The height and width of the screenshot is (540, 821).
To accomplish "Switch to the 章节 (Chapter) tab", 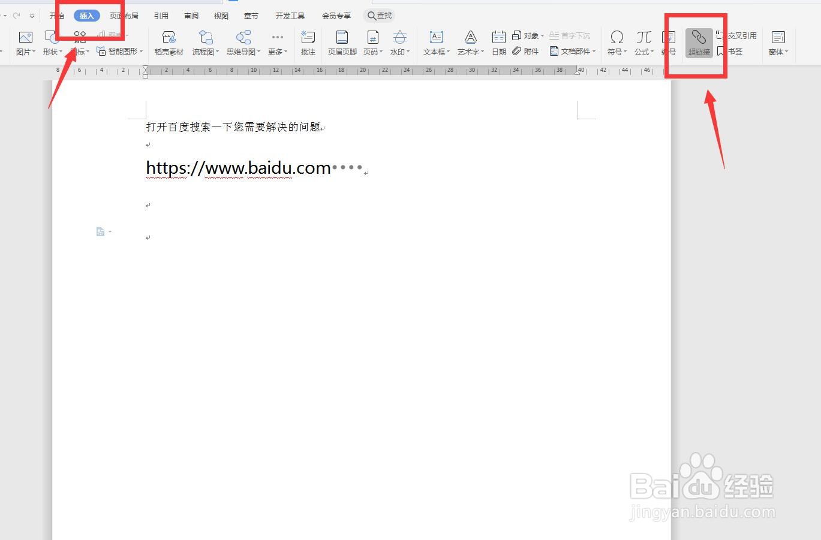I will coord(251,16).
